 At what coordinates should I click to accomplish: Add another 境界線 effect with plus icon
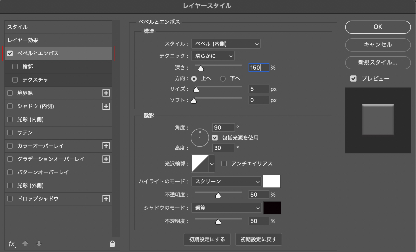pyautogui.click(x=106, y=93)
